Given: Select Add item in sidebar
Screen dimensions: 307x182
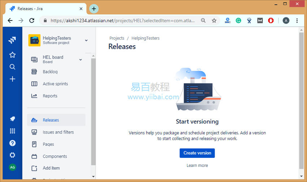Looking at the screenshot, I should (x=56, y=168).
